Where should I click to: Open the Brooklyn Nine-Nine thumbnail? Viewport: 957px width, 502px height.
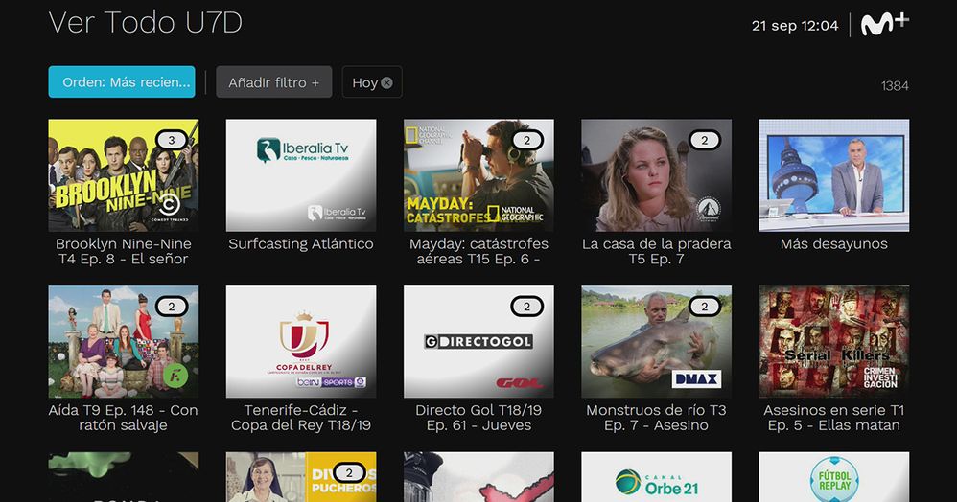(124, 175)
